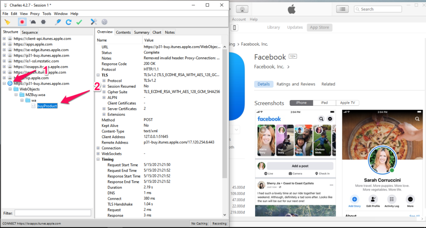
Task: Click the Filter text field
Action: coord(53,213)
